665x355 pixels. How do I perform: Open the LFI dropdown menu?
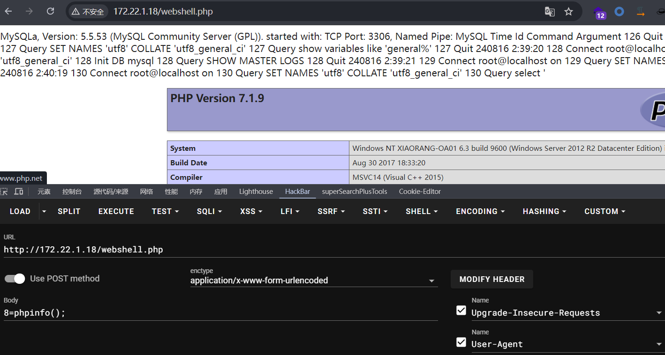point(290,212)
